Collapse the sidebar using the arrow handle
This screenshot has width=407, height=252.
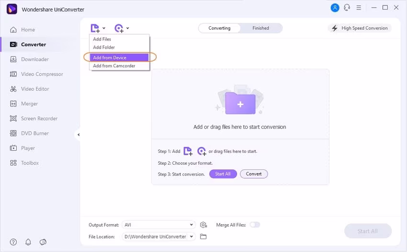click(x=79, y=135)
